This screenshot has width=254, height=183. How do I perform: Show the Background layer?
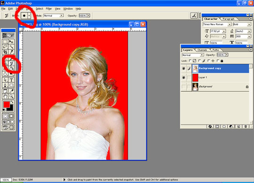[x=184, y=87]
